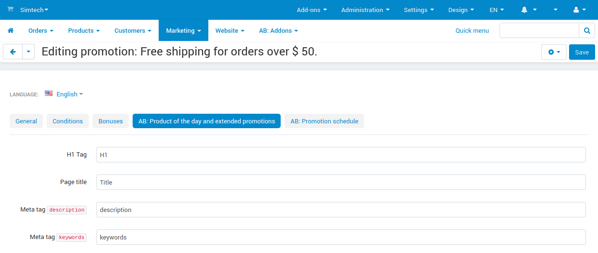Open the EN interface language dropdown
This screenshot has height=253, width=598.
[x=497, y=10]
